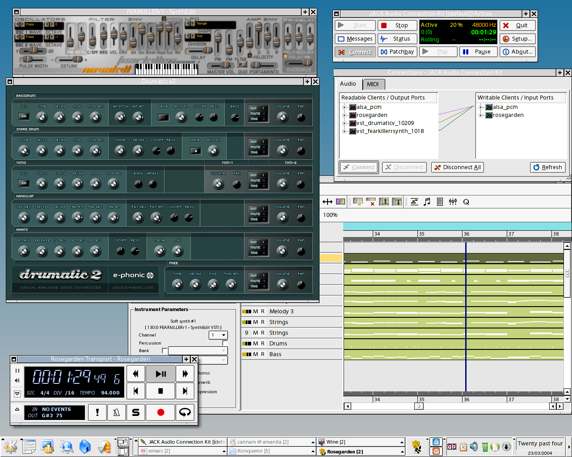Open Patchbay in the JACK window
The width and height of the screenshot is (572, 457).
[x=397, y=52]
